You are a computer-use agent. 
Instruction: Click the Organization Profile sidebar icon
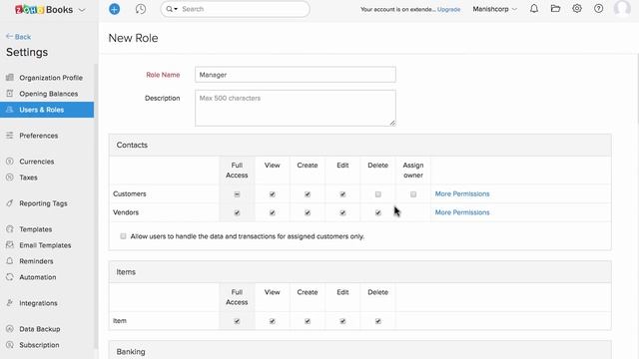click(10, 78)
